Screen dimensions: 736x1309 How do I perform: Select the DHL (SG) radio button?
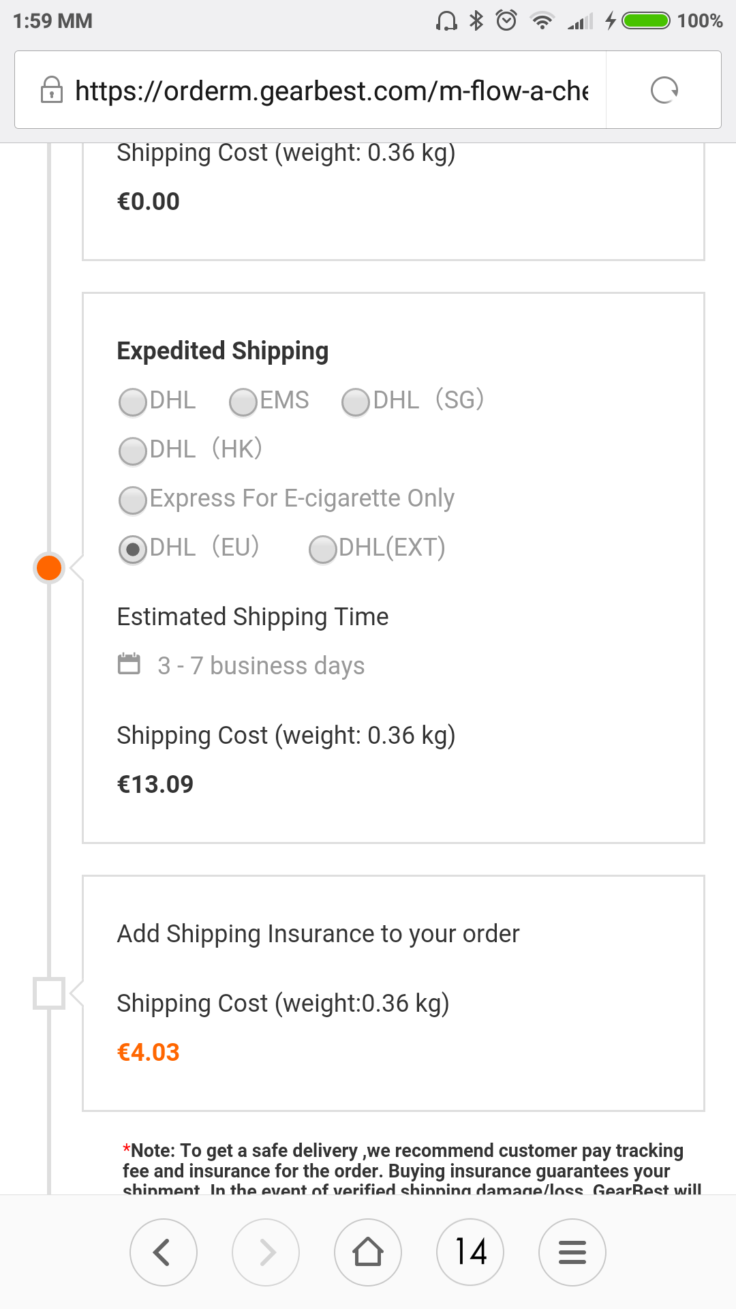[x=356, y=402]
